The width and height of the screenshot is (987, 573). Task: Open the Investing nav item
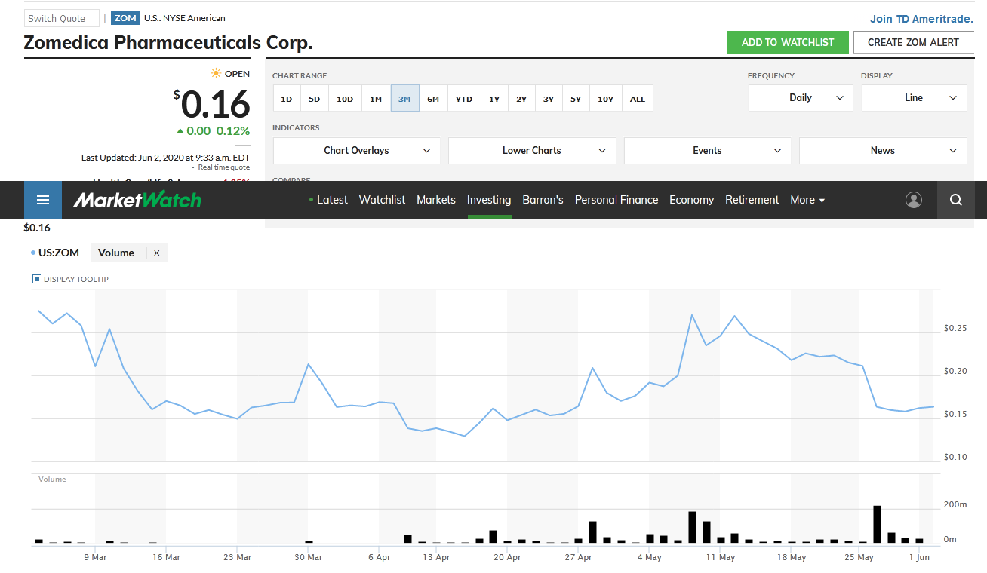tap(489, 200)
